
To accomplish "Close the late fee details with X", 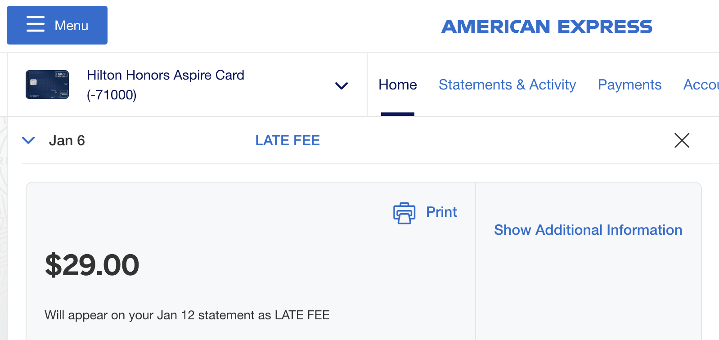I will pos(682,140).
